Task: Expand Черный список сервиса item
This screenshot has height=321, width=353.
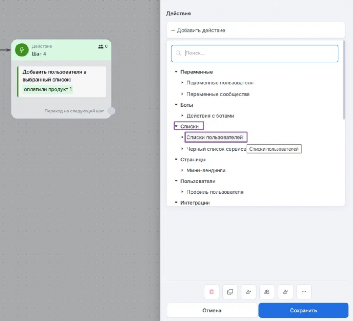Action: point(182,149)
